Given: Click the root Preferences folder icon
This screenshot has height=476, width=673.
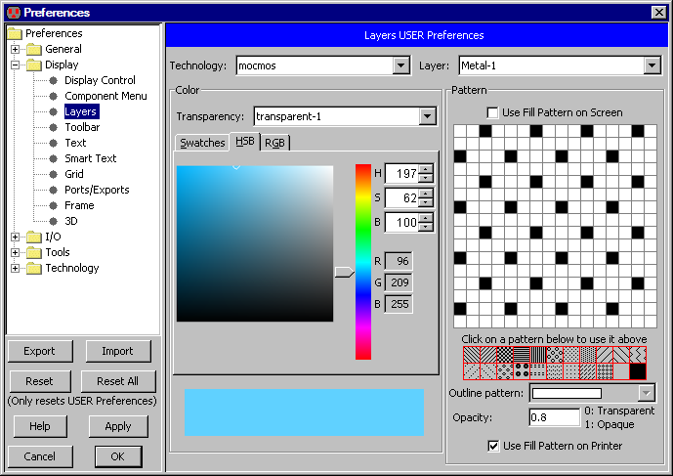Looking at the screenshot, I should tap(15, 33).
